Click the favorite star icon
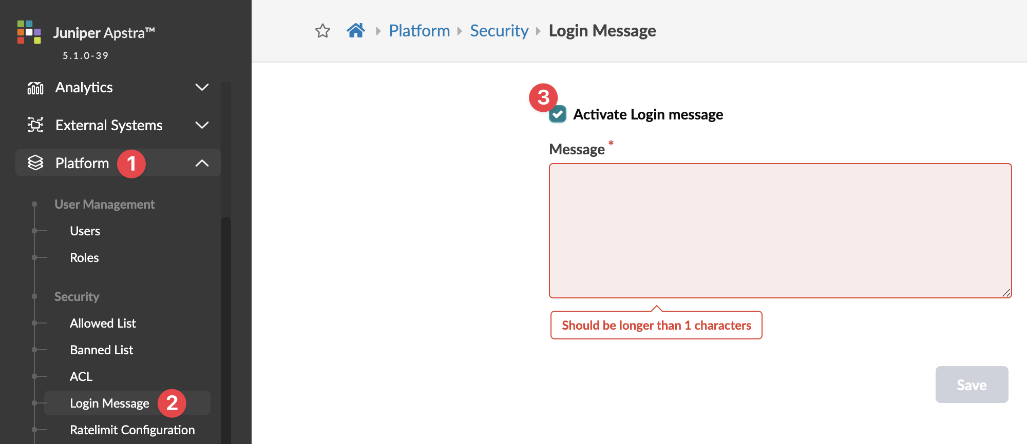The height and width of the screenshot is (444, 1027). (322, 31)
